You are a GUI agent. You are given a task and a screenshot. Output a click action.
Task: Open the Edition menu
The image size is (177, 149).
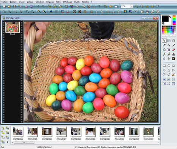pos(13,2)
